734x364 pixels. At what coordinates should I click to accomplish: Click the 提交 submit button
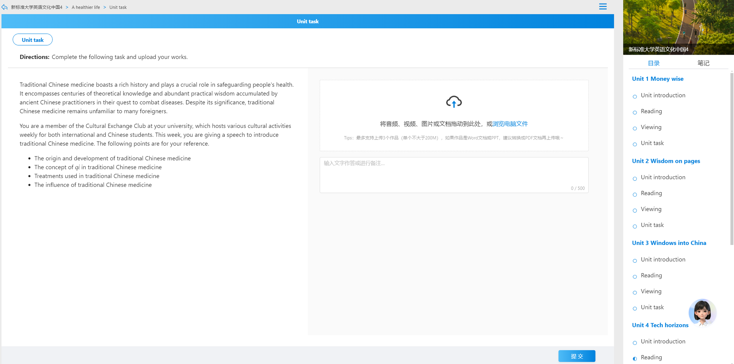click(577, 356)
